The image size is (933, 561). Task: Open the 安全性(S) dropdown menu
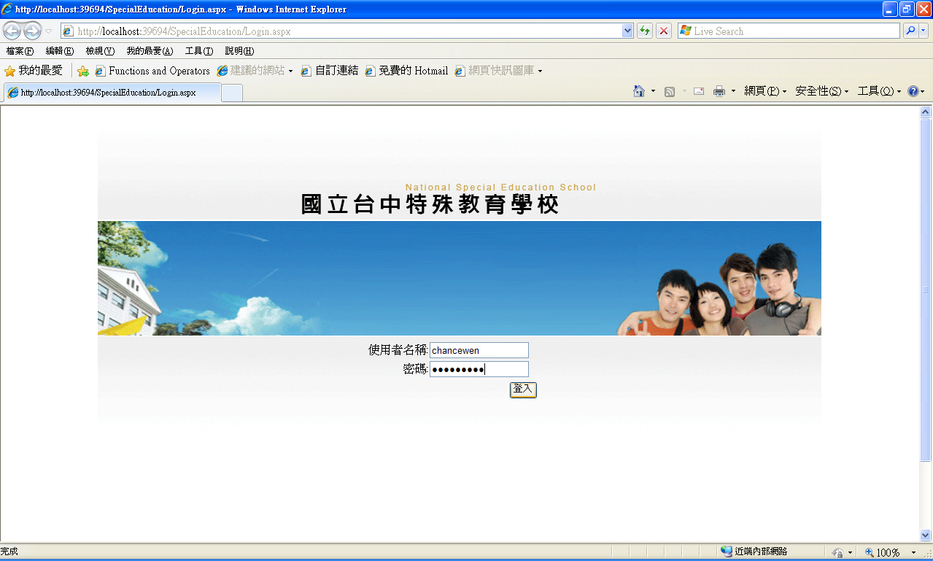(821, 91)
